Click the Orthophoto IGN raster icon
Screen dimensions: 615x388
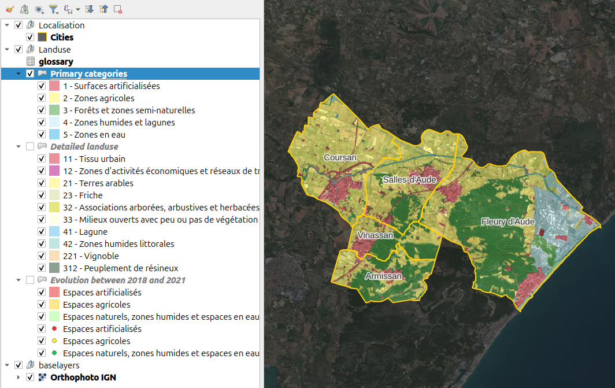click(x=42, y=378)
